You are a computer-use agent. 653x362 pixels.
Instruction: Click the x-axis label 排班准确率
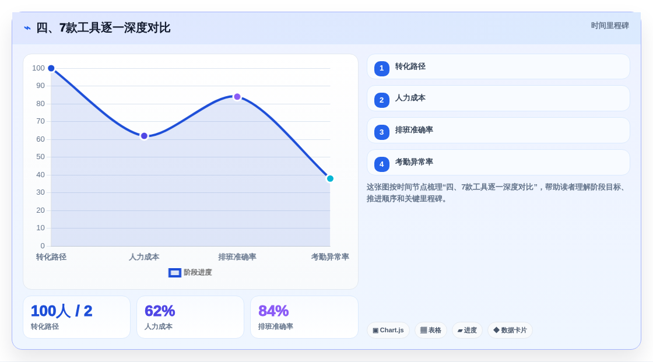click(x=237, y=257)
